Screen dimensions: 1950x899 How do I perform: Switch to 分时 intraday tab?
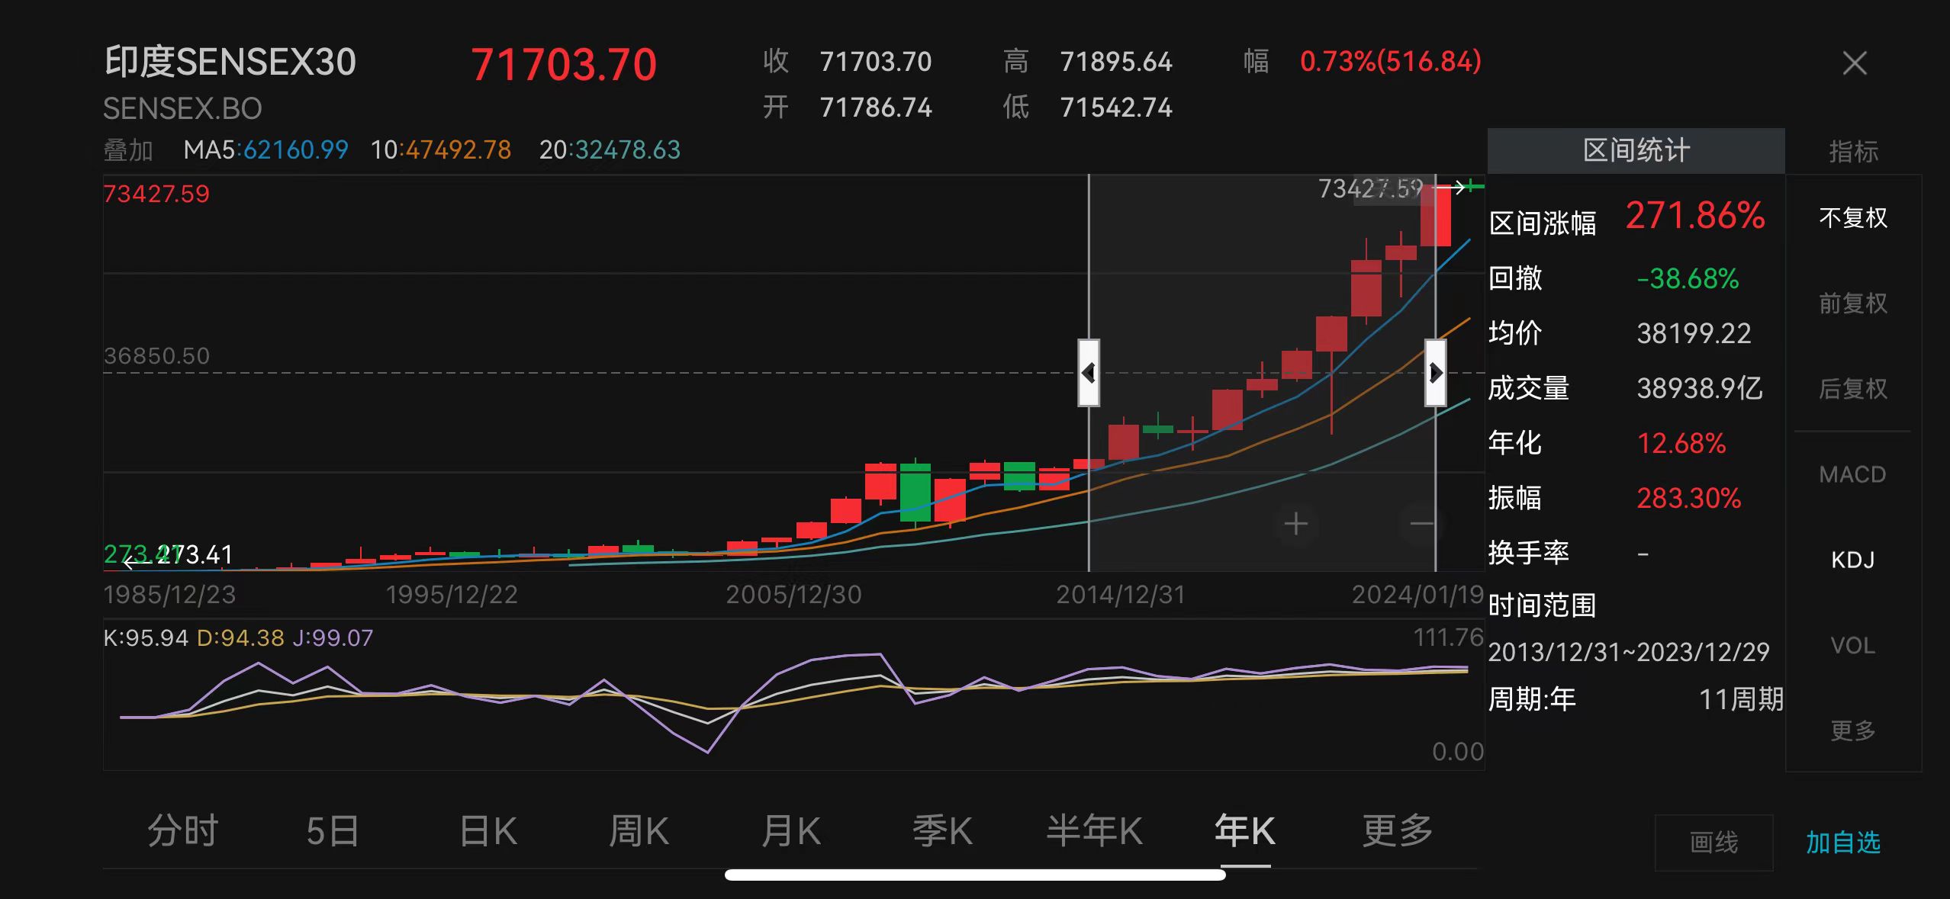pos(182,830)
